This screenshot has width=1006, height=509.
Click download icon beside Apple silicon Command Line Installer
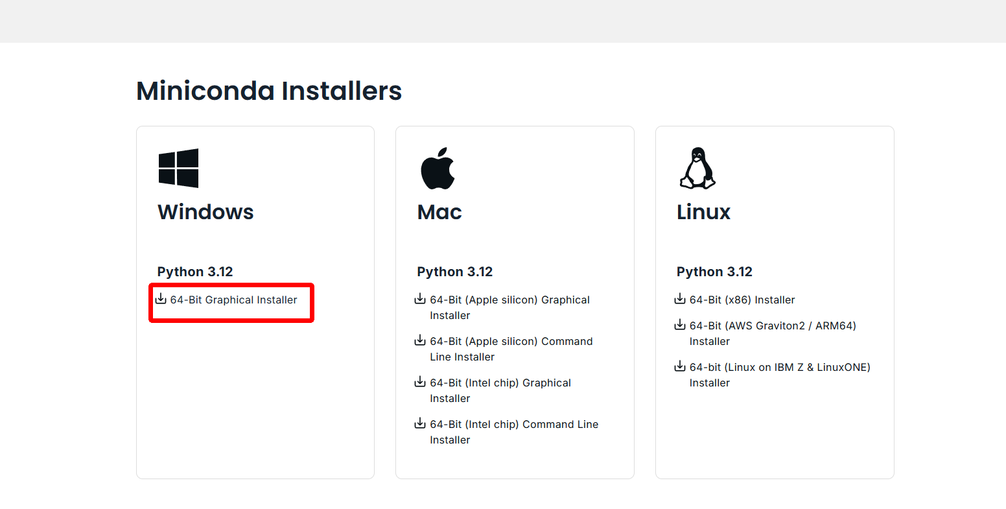420,340
